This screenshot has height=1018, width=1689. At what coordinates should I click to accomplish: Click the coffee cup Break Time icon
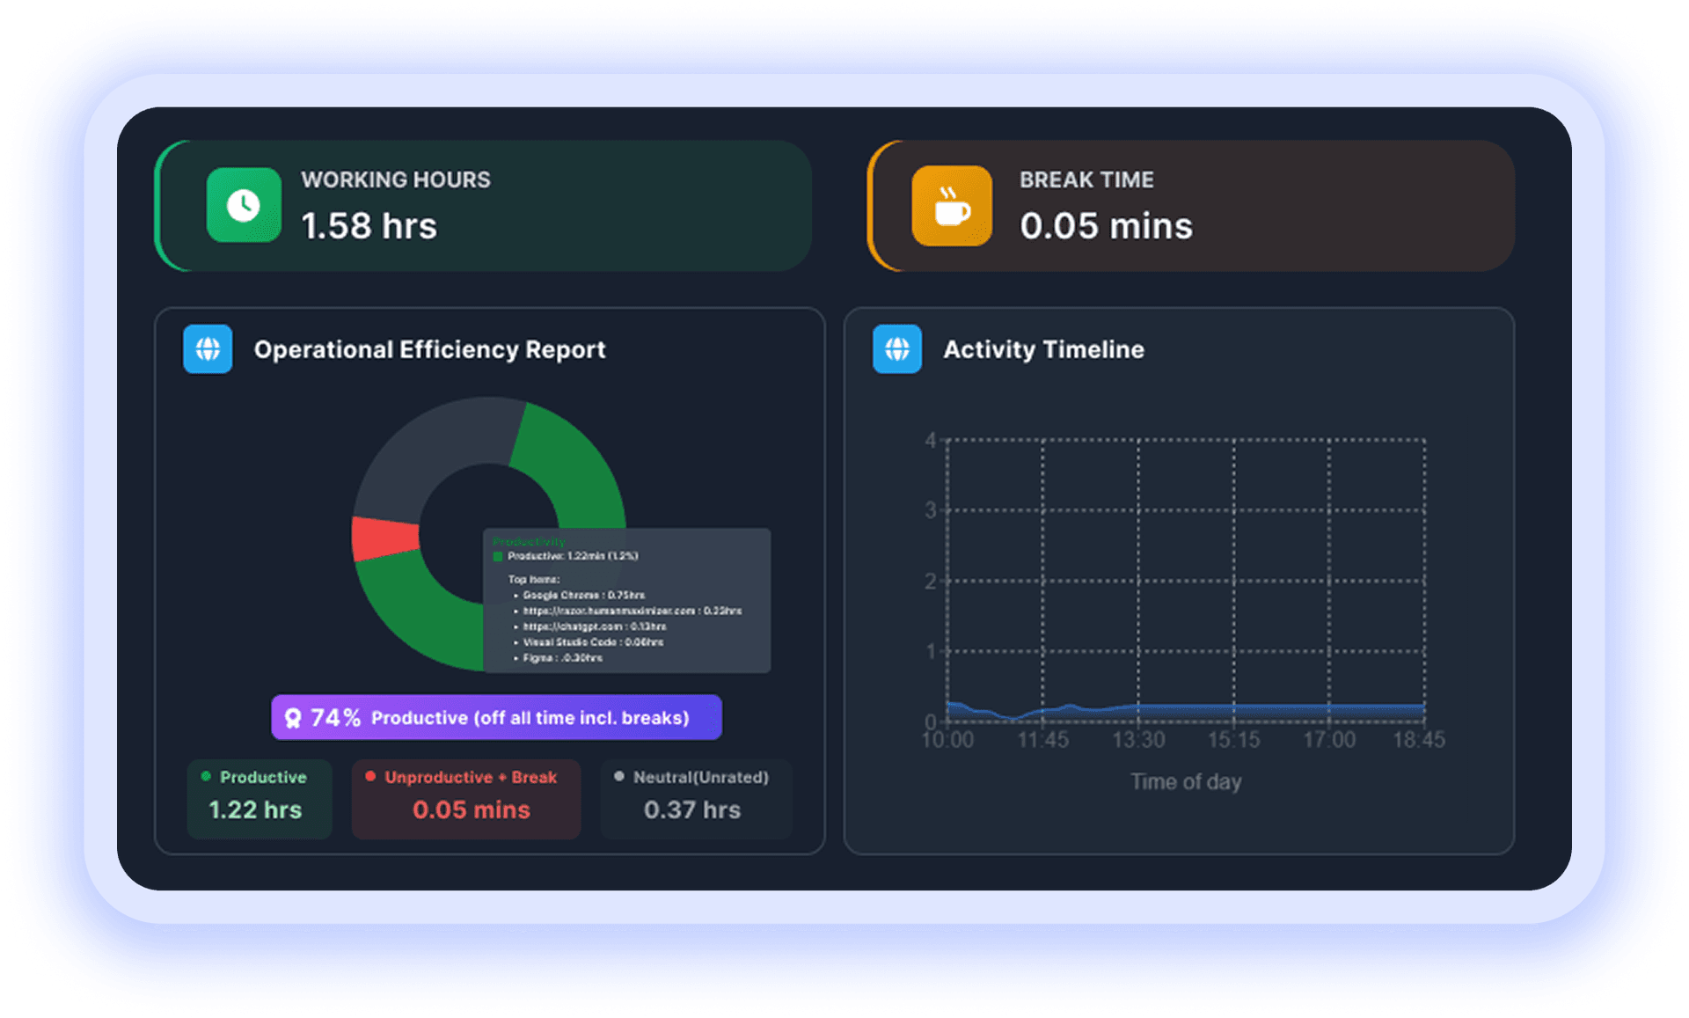click(x=953, y=205)
